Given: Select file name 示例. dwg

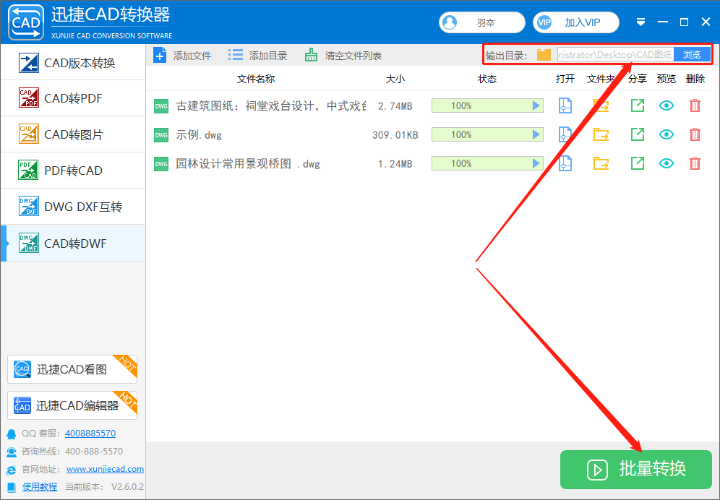Looking at the screenshot, I should click(x=199, y=135).
